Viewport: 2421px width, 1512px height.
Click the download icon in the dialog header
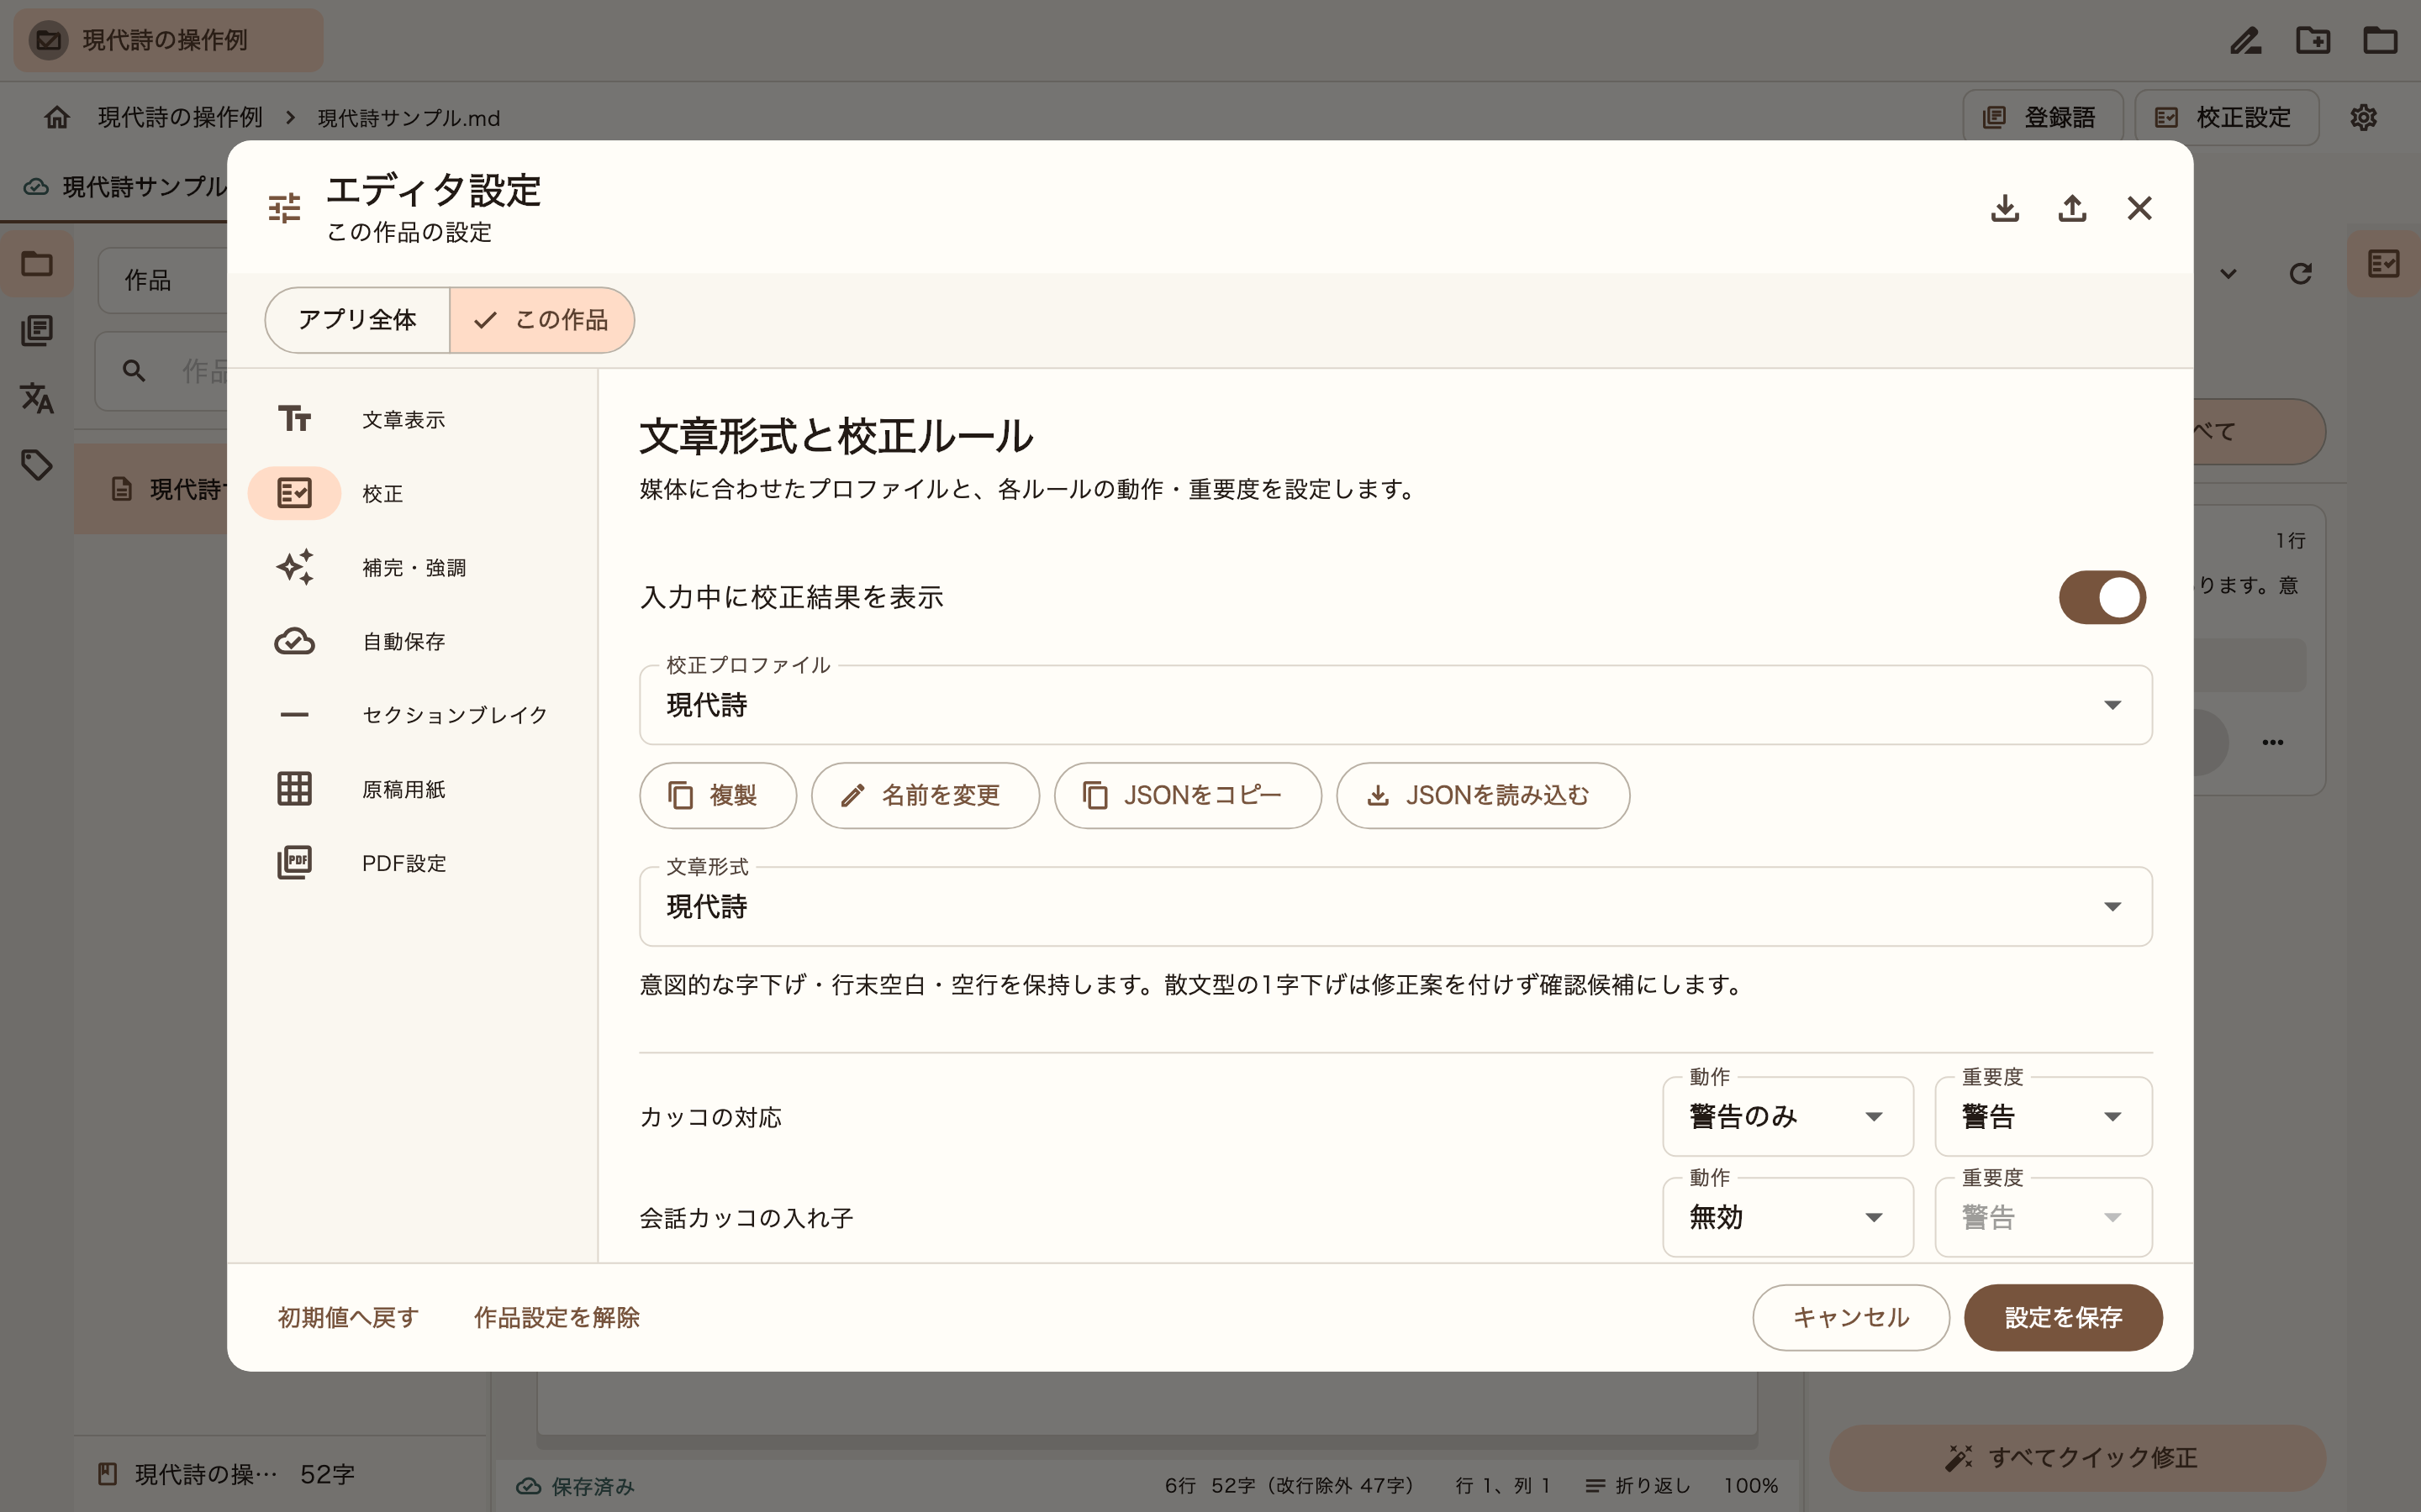coord(2005,208)
